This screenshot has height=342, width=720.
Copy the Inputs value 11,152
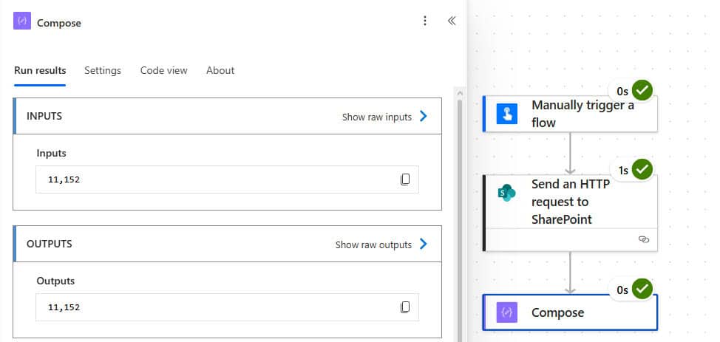[x=405, y=179]
